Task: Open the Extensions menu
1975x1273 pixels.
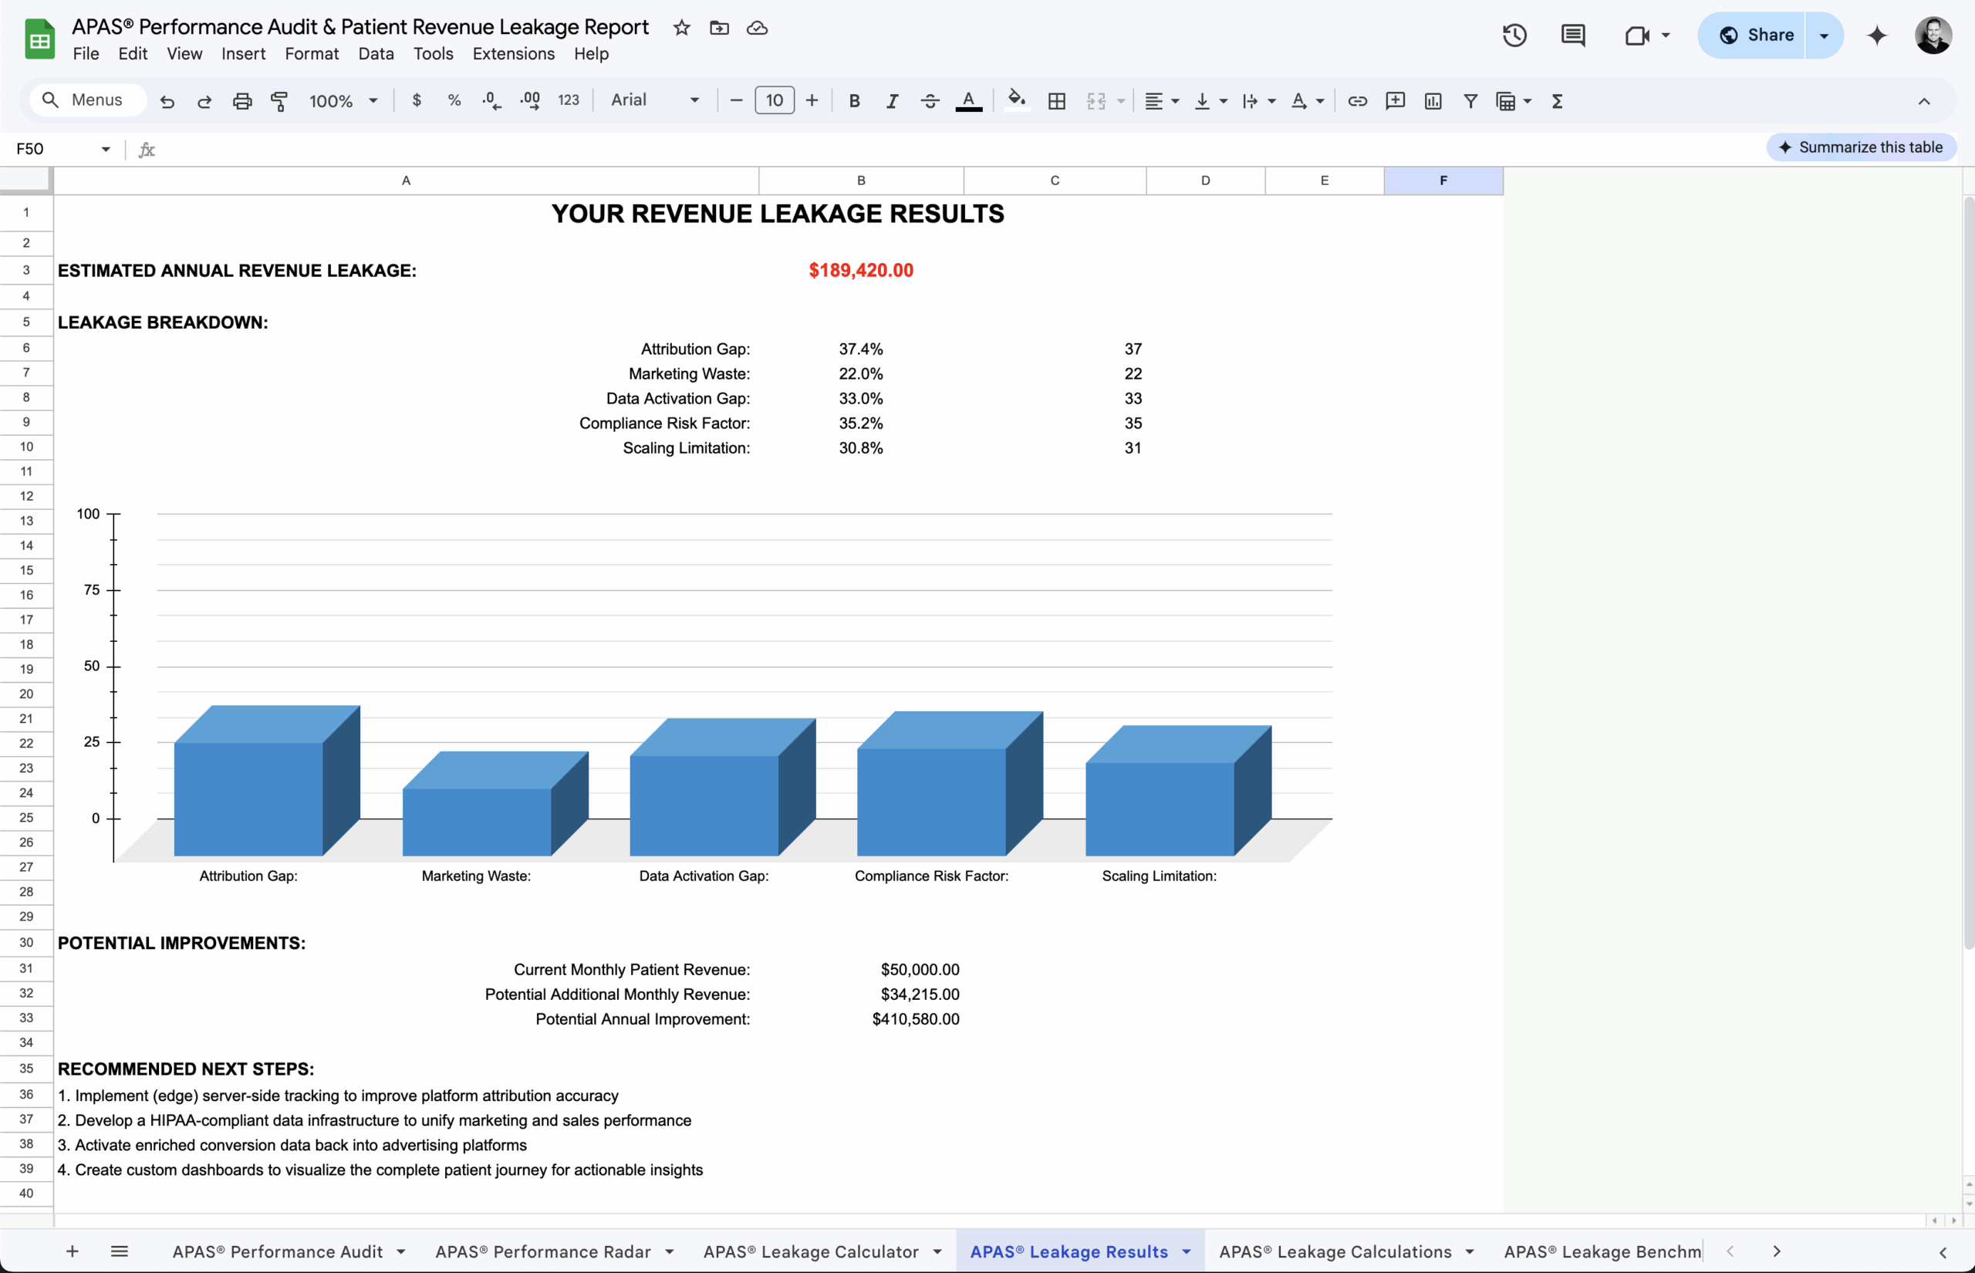Action: (513, 54)
